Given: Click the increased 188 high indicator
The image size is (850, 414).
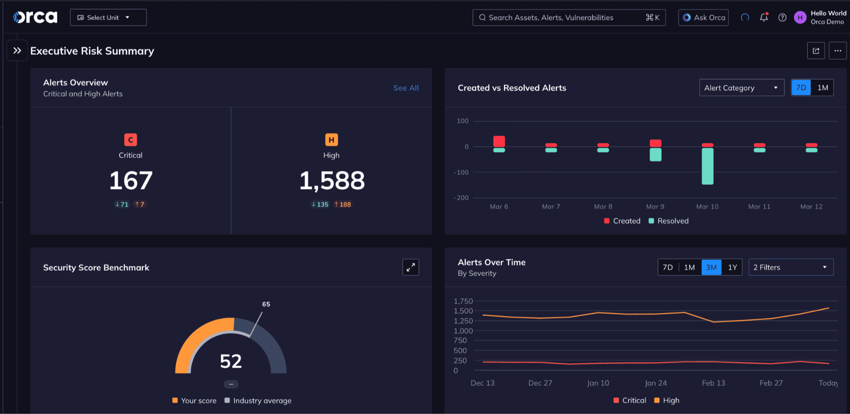Looking at the screenshot, I should [x=343, y=204].
